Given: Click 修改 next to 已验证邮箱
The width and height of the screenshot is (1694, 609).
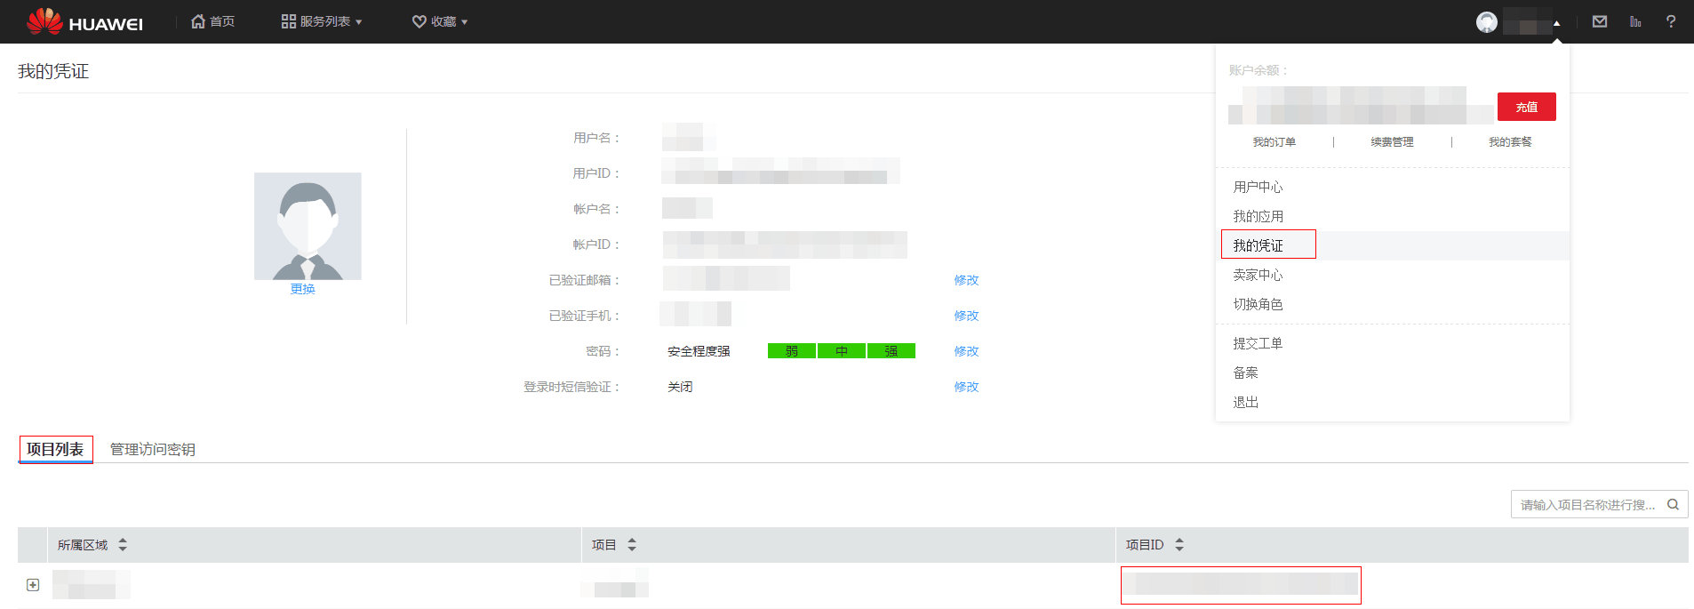Looking at the screenshot, I should 966,280.
